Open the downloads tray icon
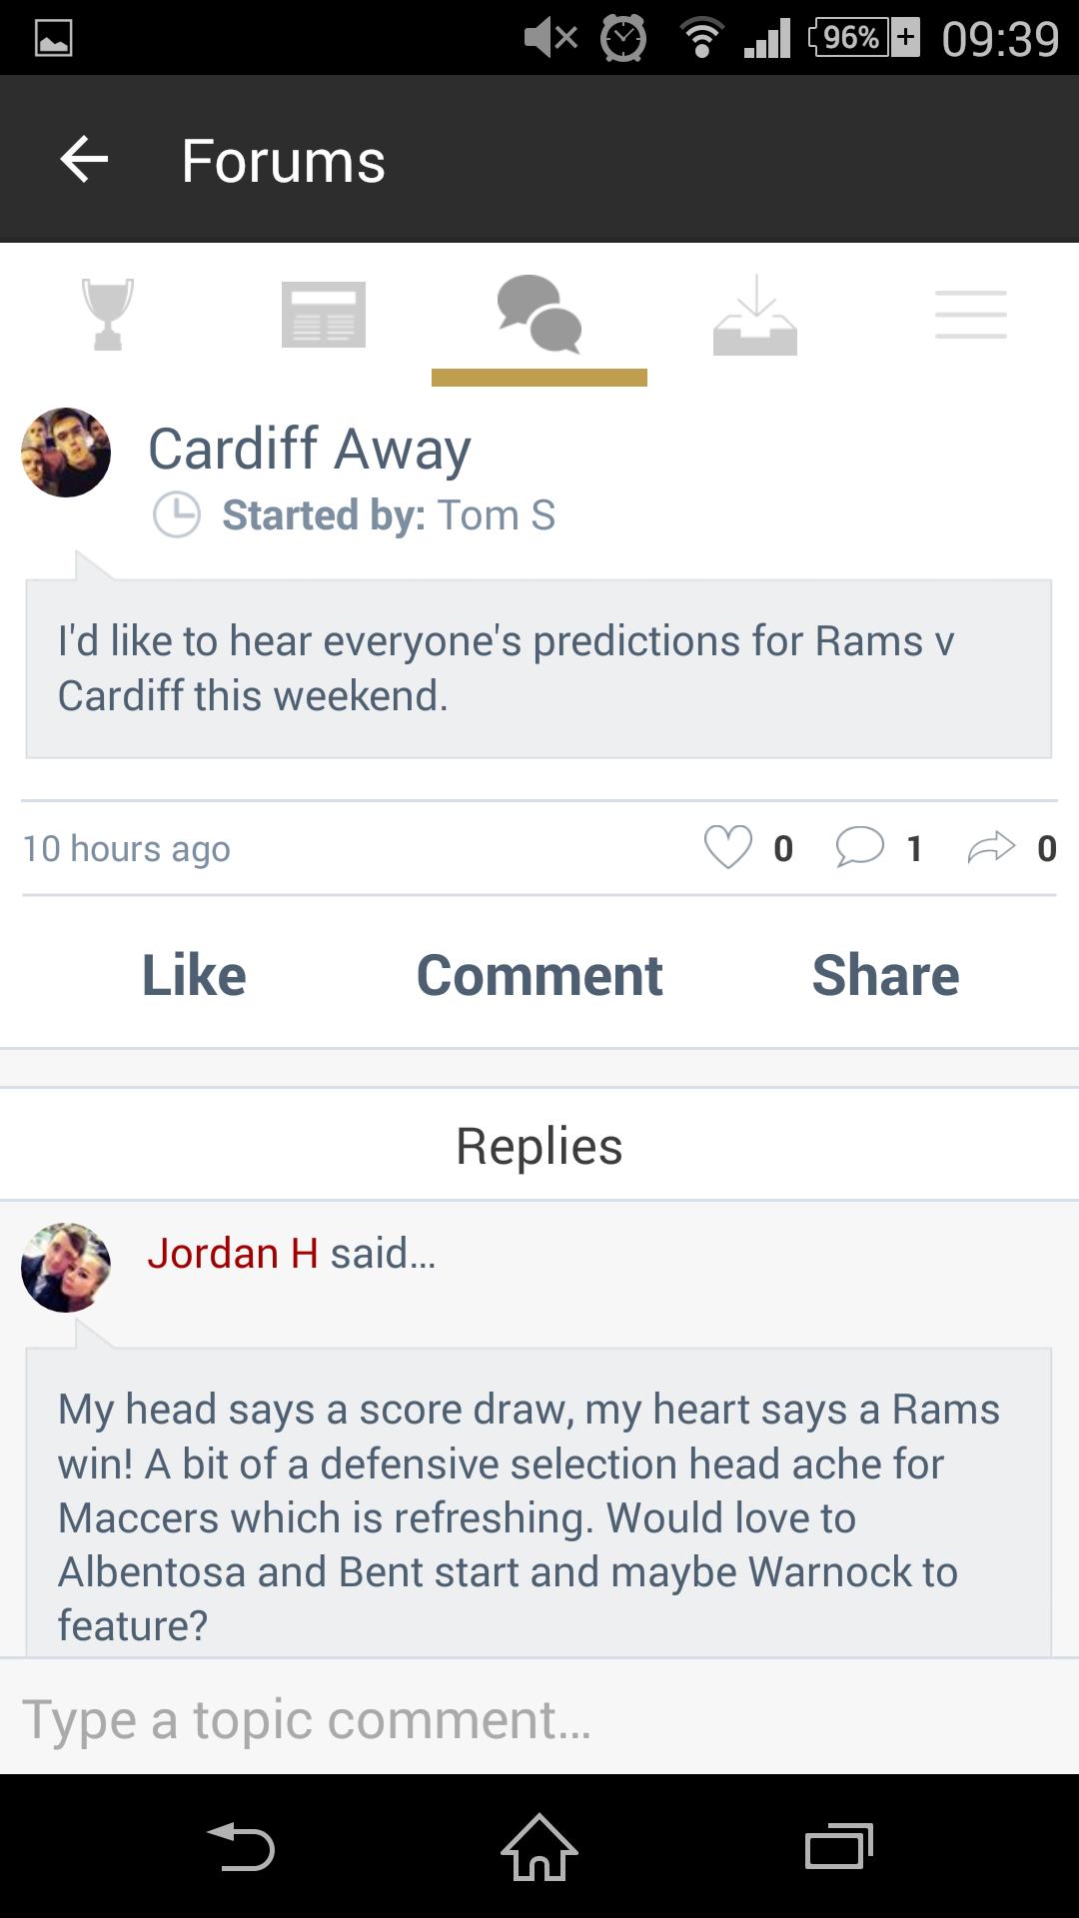This screenshot has height=1918, width=1079. click(754, 315)
